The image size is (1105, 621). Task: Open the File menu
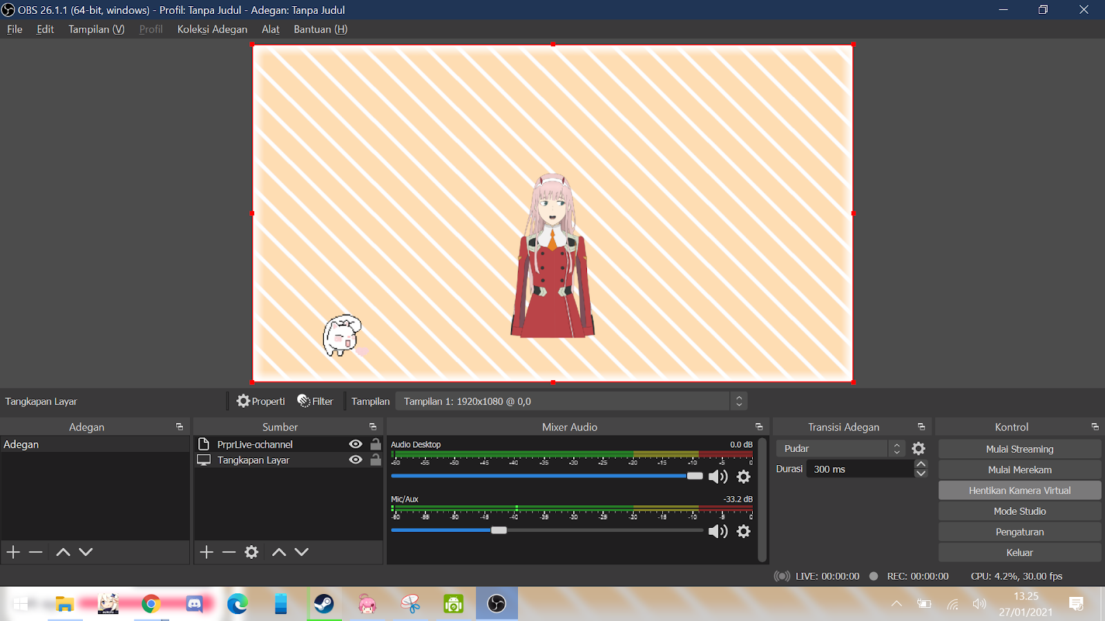[x=15, y=29]
